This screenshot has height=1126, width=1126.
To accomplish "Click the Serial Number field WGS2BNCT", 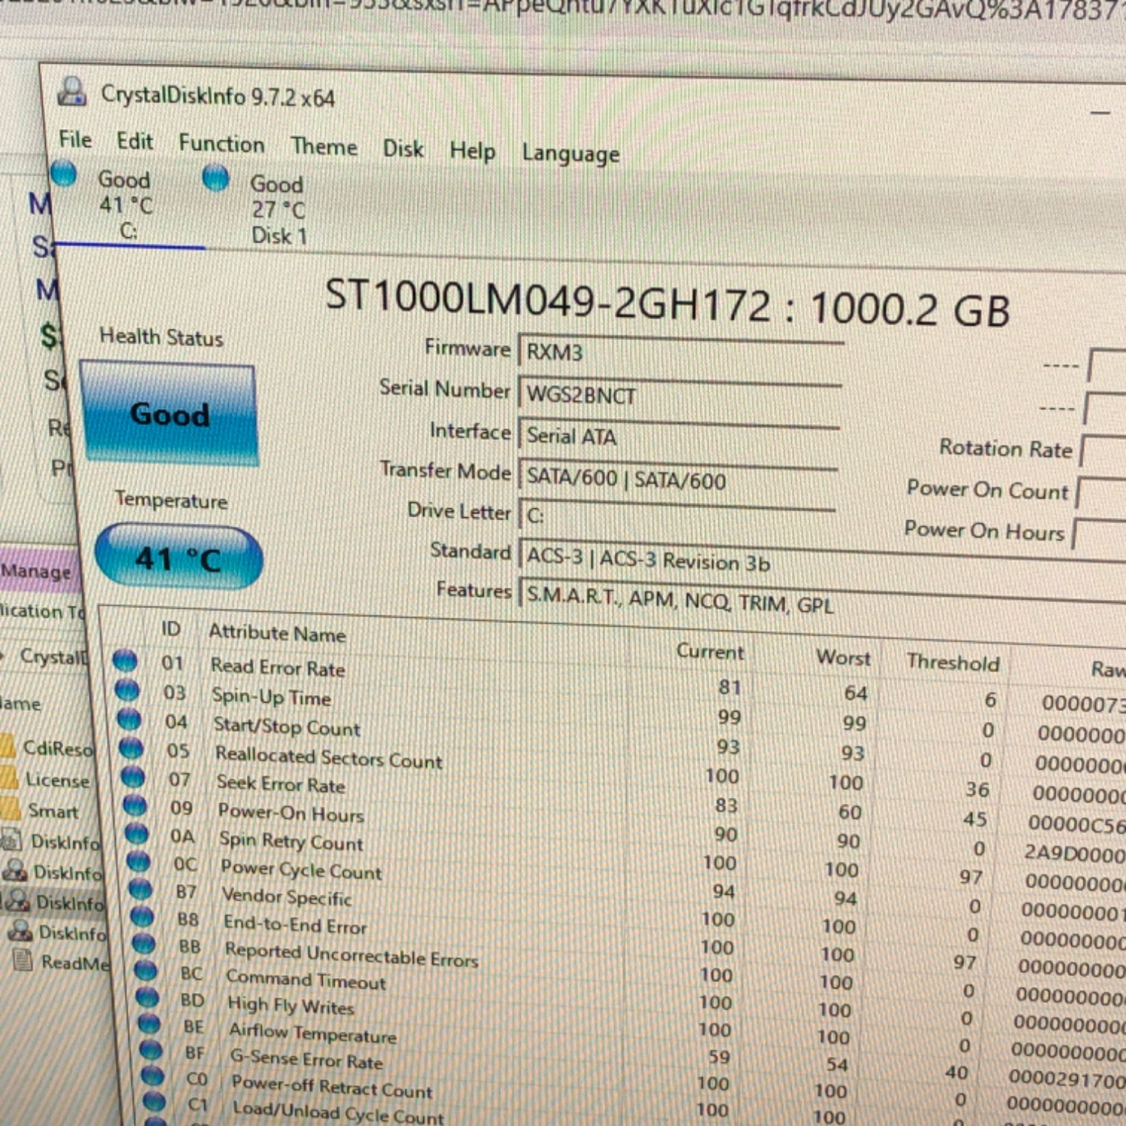I will click(679, 395).
